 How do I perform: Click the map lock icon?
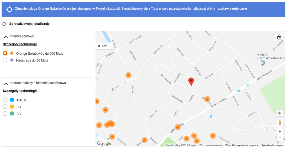(279, 37)
